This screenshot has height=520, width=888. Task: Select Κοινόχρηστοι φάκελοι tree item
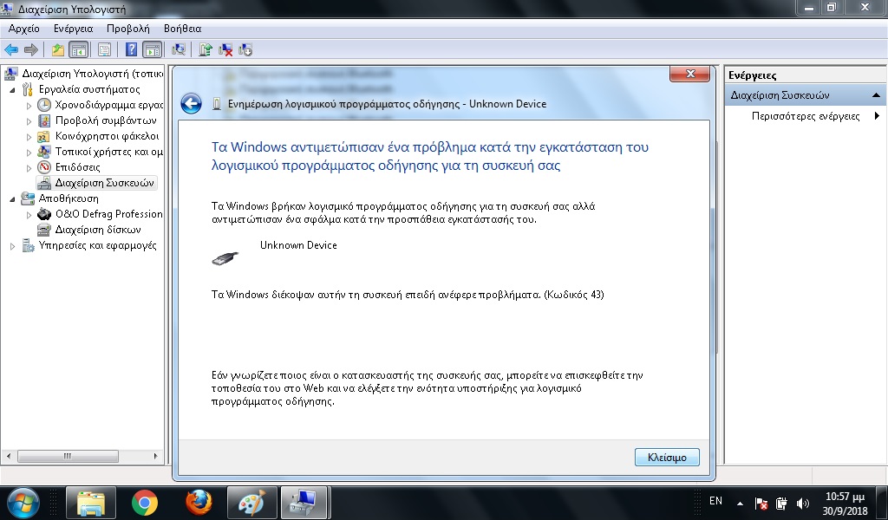pos(107,136)
